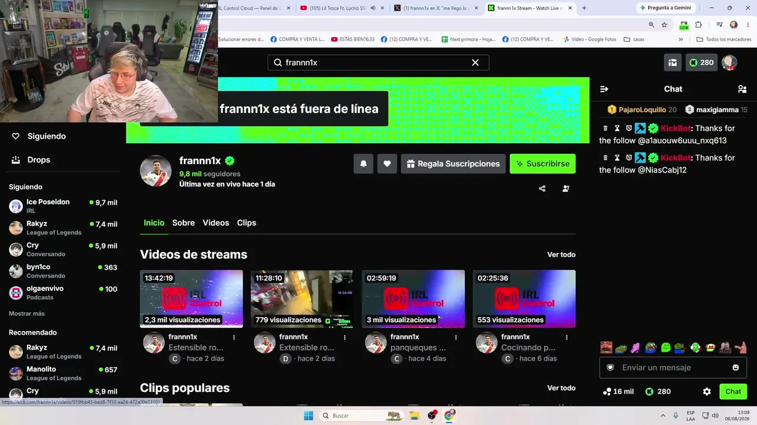The height and width of the screenshot is (425, 757).
Task: Click the hourglass timeout icon on the a1auouw6uuu_nxq613 message
Action: [617, 128]
